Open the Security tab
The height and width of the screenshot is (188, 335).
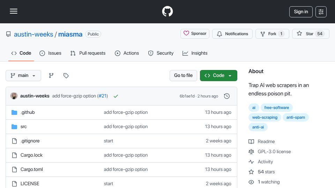161,53
